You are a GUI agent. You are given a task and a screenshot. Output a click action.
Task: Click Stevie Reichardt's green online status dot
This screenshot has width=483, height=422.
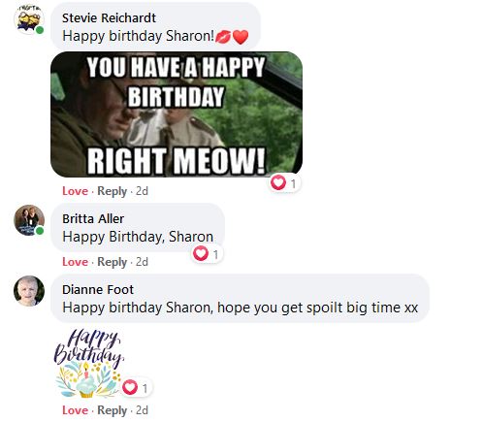point(40,30)
